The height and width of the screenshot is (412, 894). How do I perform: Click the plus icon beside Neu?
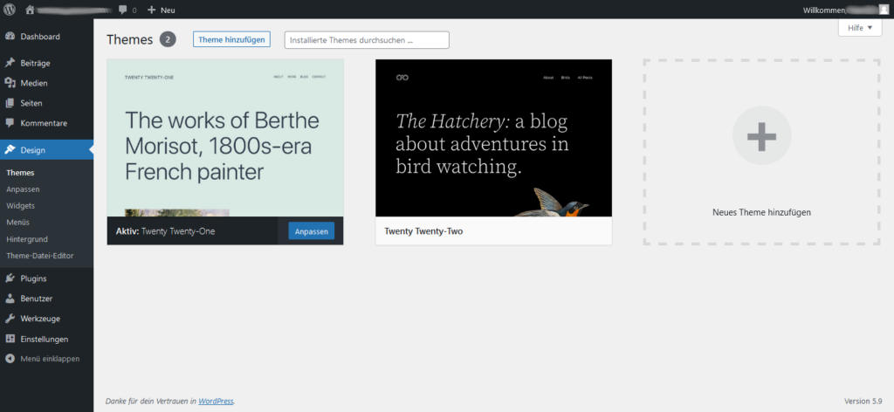pos(151,10)
